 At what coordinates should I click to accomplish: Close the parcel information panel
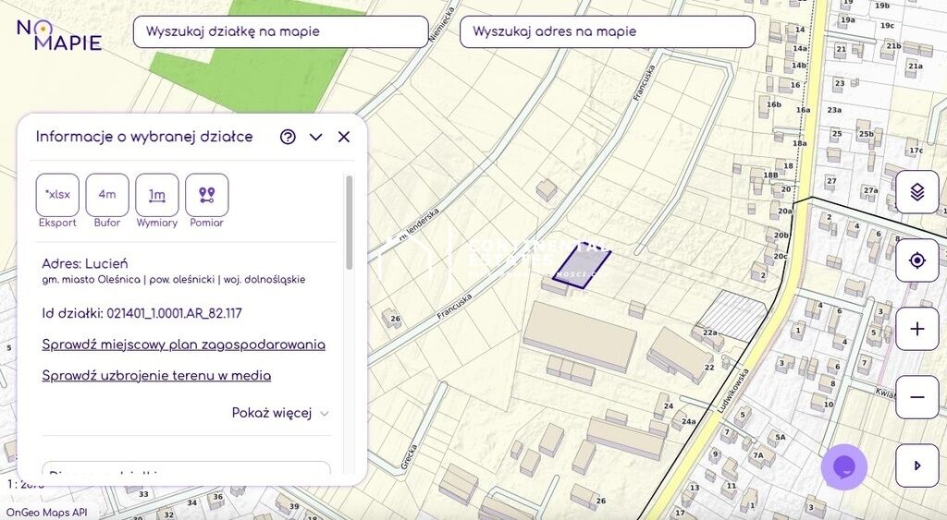point(344,137)
